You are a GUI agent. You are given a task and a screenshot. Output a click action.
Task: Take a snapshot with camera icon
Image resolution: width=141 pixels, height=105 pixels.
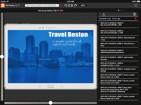[136, 5]
